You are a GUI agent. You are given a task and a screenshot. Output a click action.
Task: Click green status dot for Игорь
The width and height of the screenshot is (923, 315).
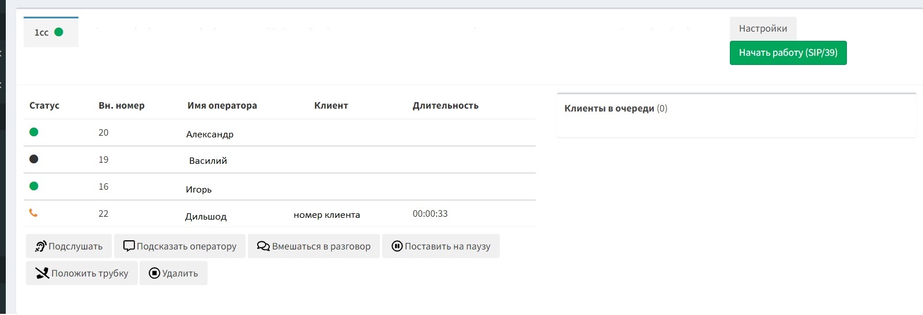click(x=34, y=186)
